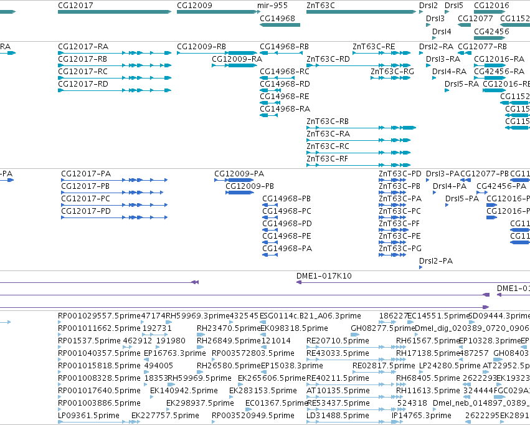The width and height of the screenshot is (530, 425).
Task: Select the CG12017-PA protein label
Action: (x=86, y=174)
